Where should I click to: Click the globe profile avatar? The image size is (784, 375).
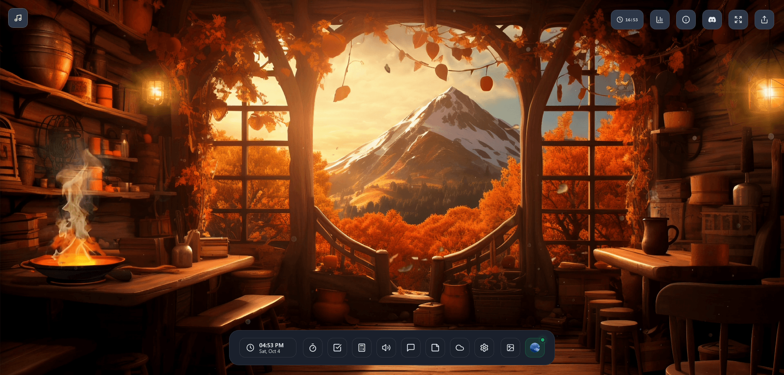click(x=535, y=348)
